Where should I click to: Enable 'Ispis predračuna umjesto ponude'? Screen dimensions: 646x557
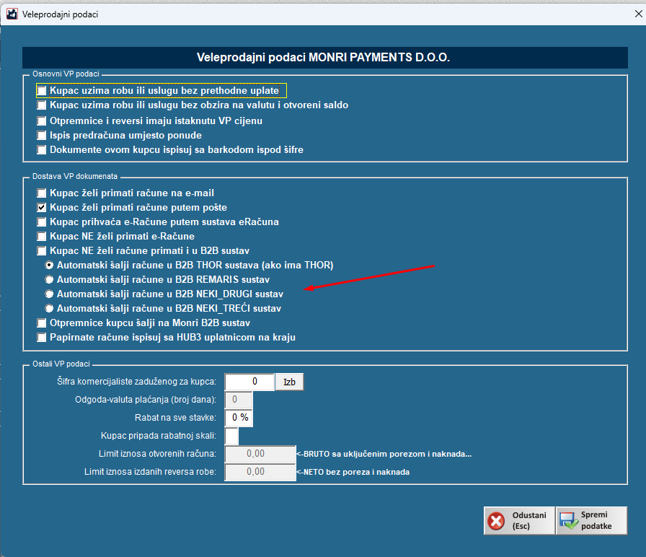click(x=42, y=135)
